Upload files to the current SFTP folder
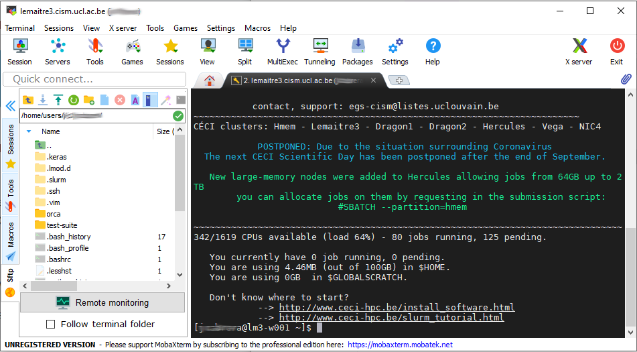This screenshot has width=637, height=352. tap(58, 100)
